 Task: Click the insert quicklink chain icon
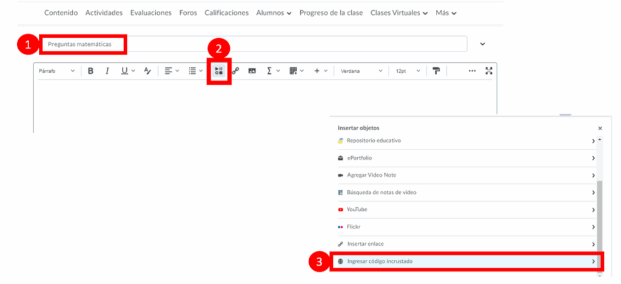[x=235, y=71]
